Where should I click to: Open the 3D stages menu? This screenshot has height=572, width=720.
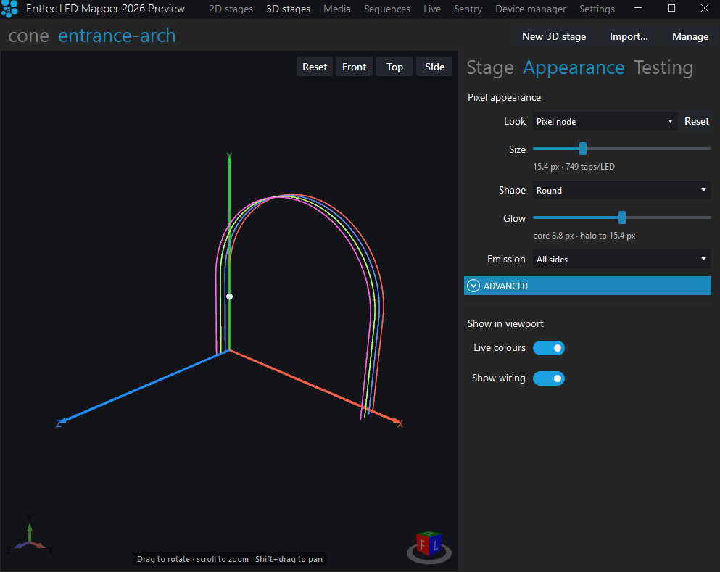(x=288, y=9)
